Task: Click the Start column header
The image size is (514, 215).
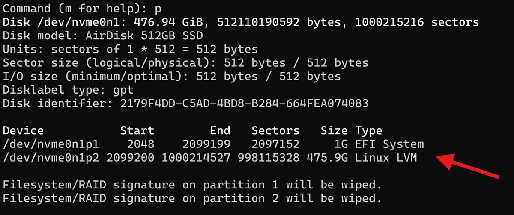Action: [x=137, y=131]
